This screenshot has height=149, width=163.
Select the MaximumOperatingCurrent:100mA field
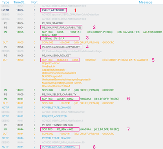(x=62, y=83)
